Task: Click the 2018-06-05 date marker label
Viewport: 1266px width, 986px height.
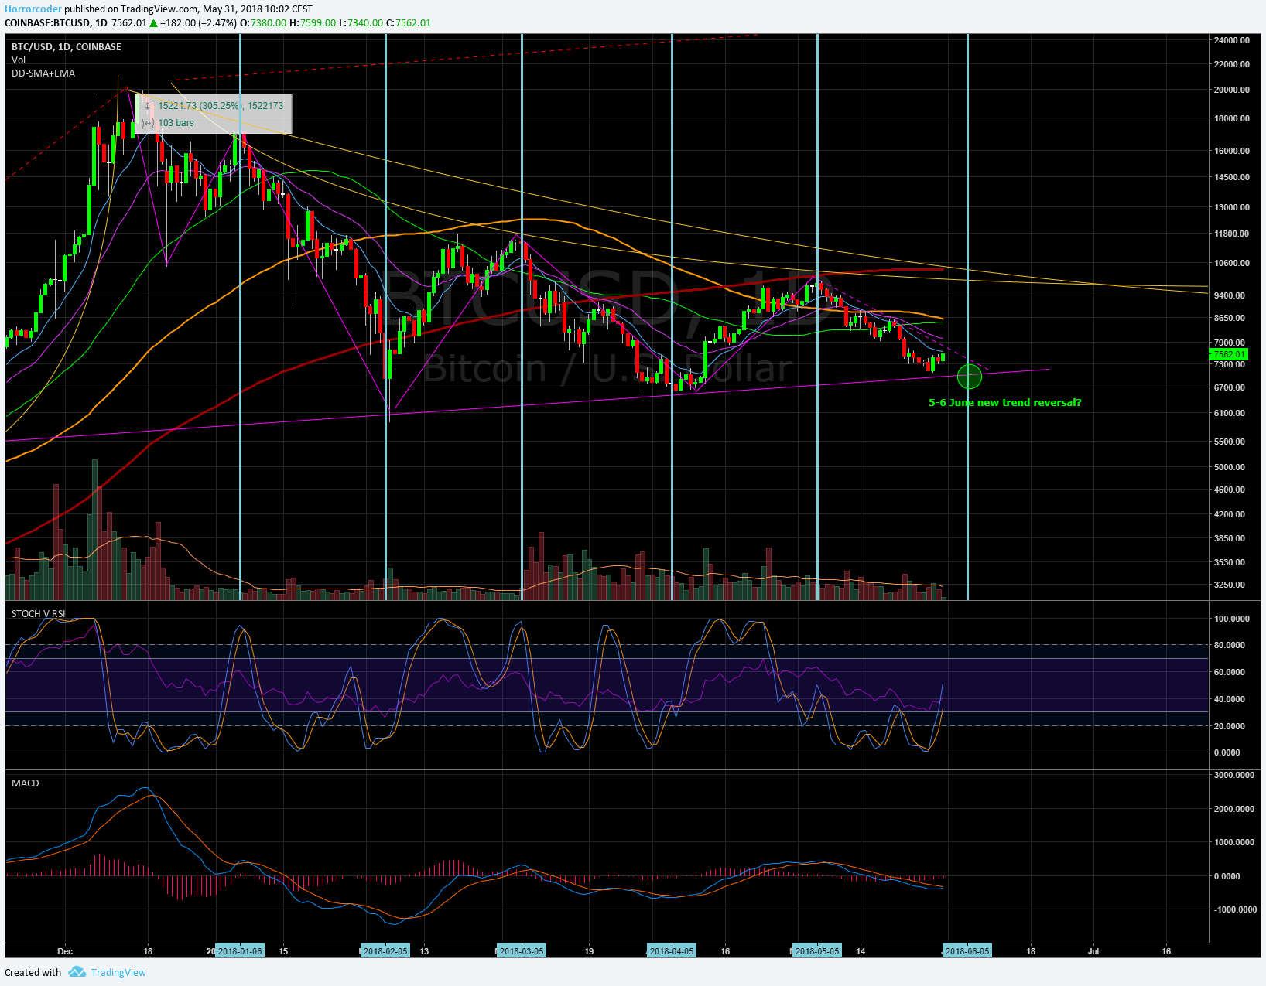Action: click(x=967, y=951)
